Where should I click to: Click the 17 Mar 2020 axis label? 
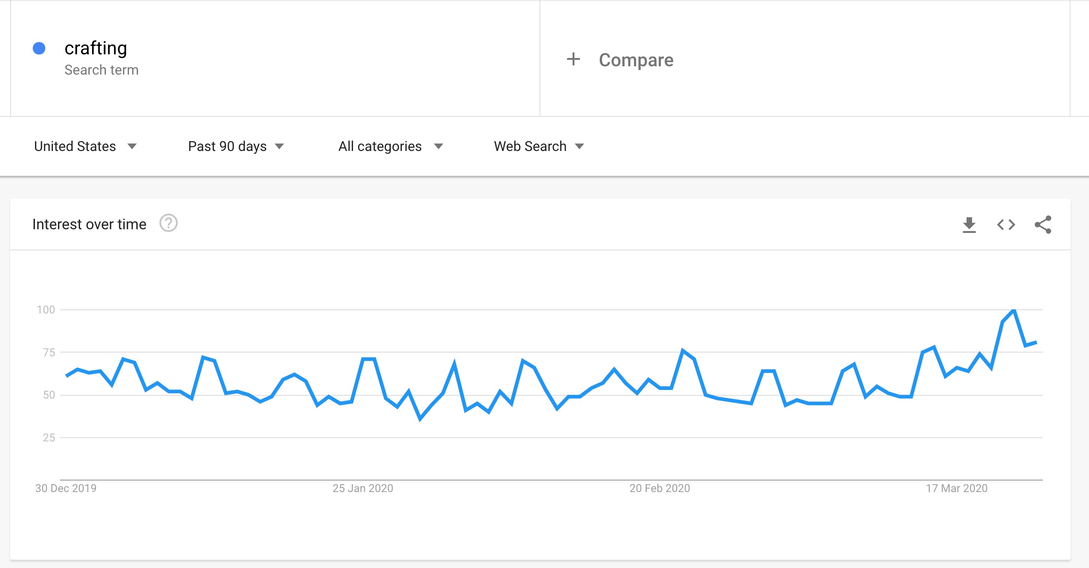956,488
